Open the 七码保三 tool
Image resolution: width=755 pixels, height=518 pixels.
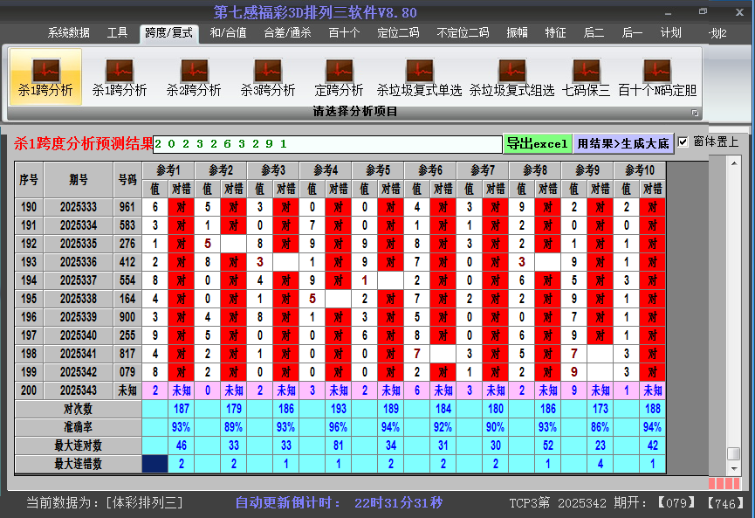tap(586, 77)
